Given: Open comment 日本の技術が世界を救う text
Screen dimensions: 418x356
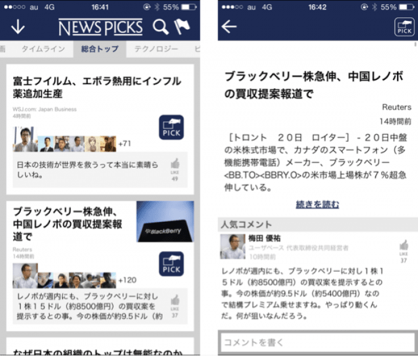Looking at the screenshot, I should click(x=87, y=170).
